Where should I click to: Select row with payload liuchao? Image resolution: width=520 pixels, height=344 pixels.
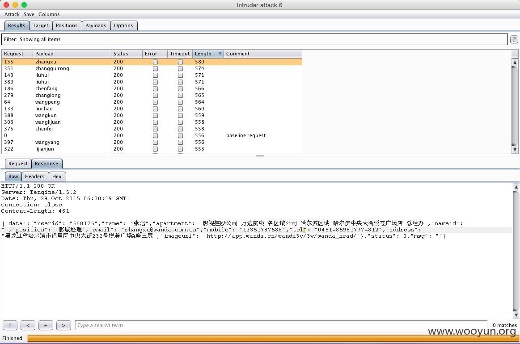pyautogui.click(x=152, y=109)
